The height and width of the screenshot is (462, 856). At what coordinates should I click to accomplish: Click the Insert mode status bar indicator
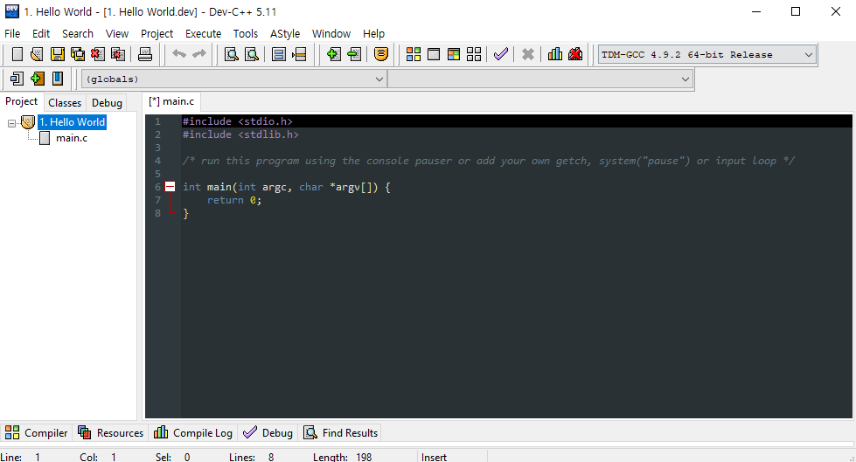(434, 457)
